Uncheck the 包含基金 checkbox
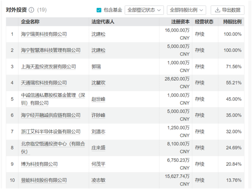This screenshot has width=252, height=189. click(99, 10)
